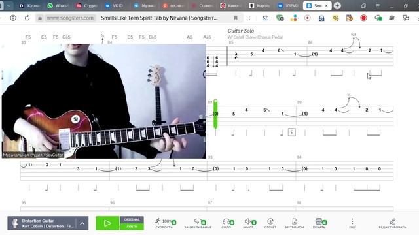Reload the Songsterr page
Viewport: 419px width, 235px height.
[27, 18]
